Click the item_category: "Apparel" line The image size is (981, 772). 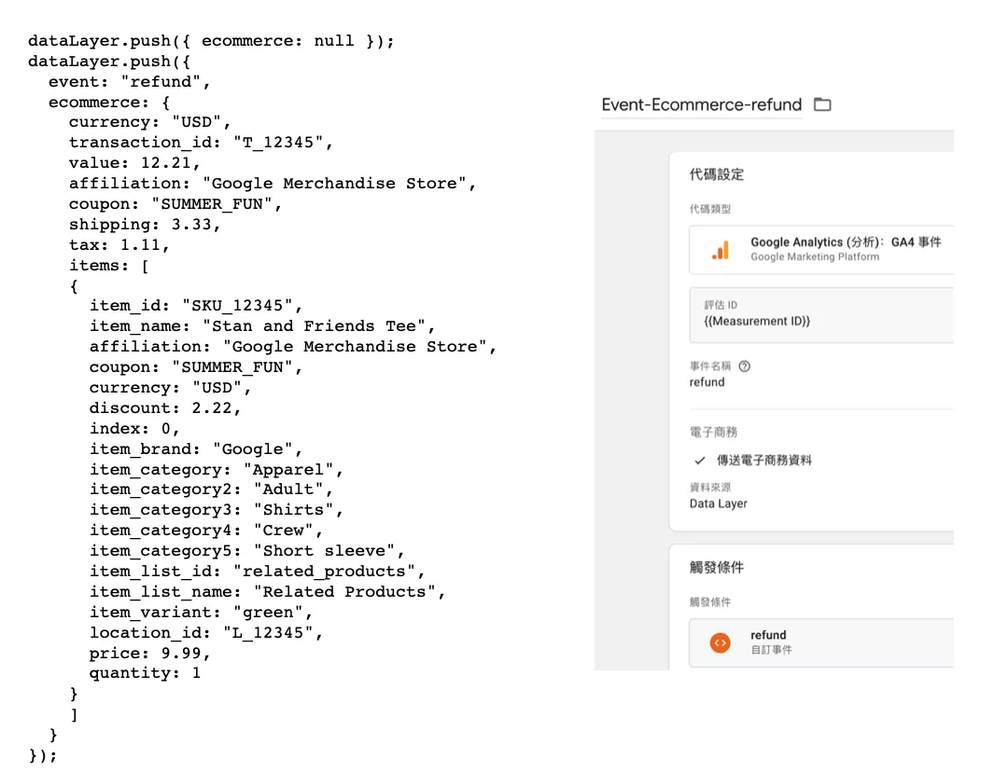coord(217,470)
